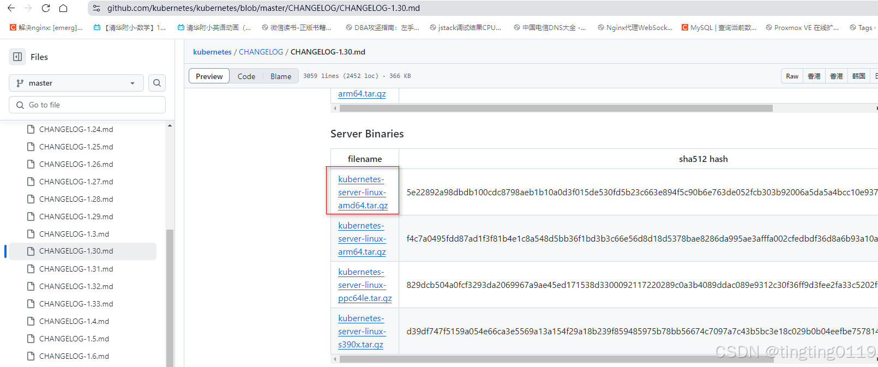Open 解决nginx: [emerg] bookmark
The height and width of the screenshot is (367, 878).
46,27
